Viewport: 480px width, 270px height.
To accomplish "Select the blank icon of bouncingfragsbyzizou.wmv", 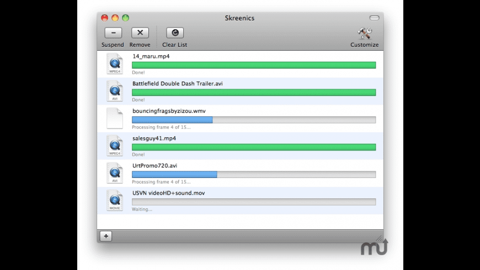I will (x=115, y=118).
